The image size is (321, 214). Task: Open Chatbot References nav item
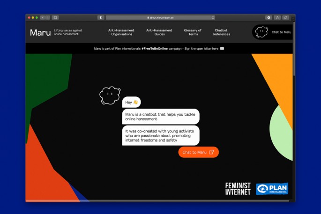[222, 32]
